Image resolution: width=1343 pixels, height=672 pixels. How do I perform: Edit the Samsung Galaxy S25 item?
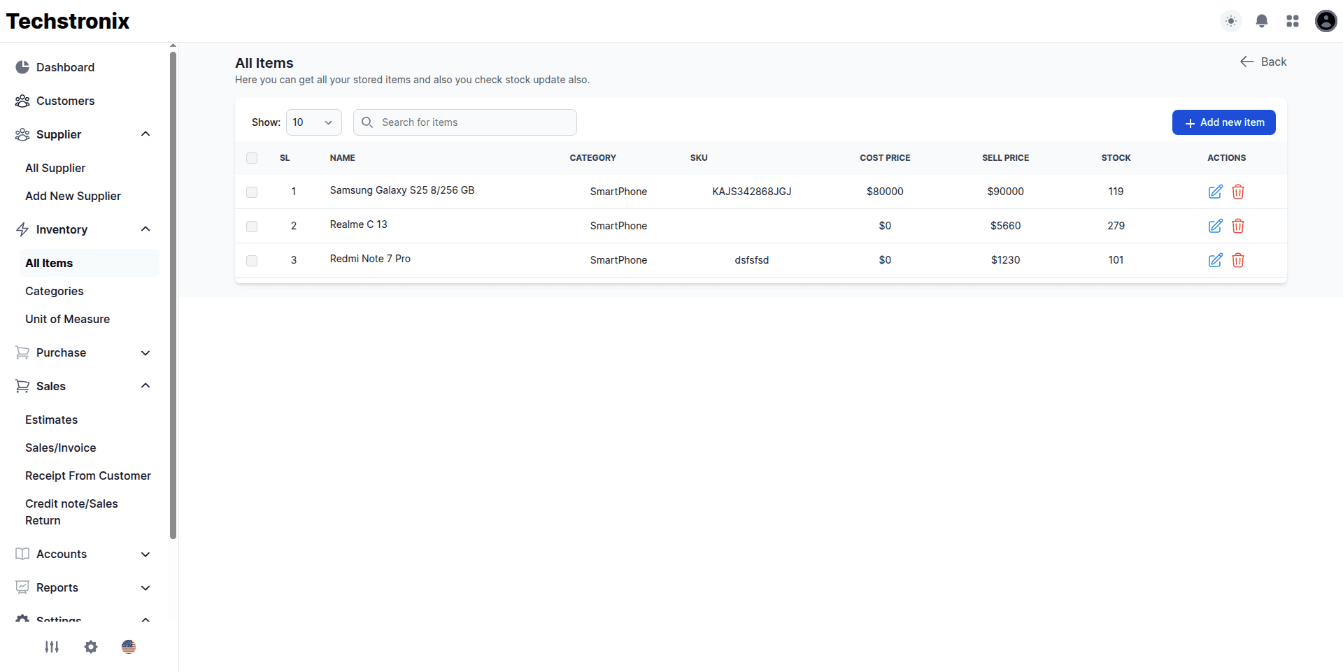click(1214, 192)
